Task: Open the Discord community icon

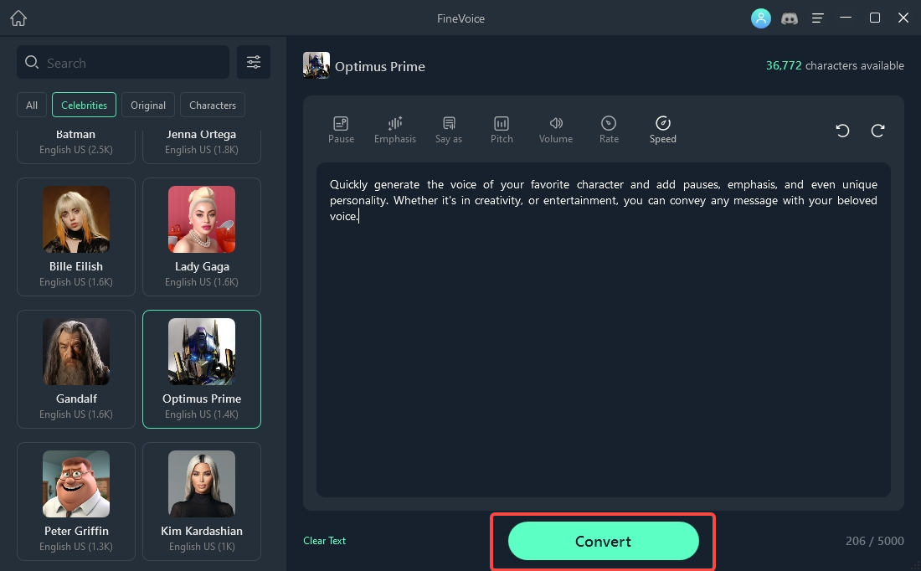Action: (790, 18)
